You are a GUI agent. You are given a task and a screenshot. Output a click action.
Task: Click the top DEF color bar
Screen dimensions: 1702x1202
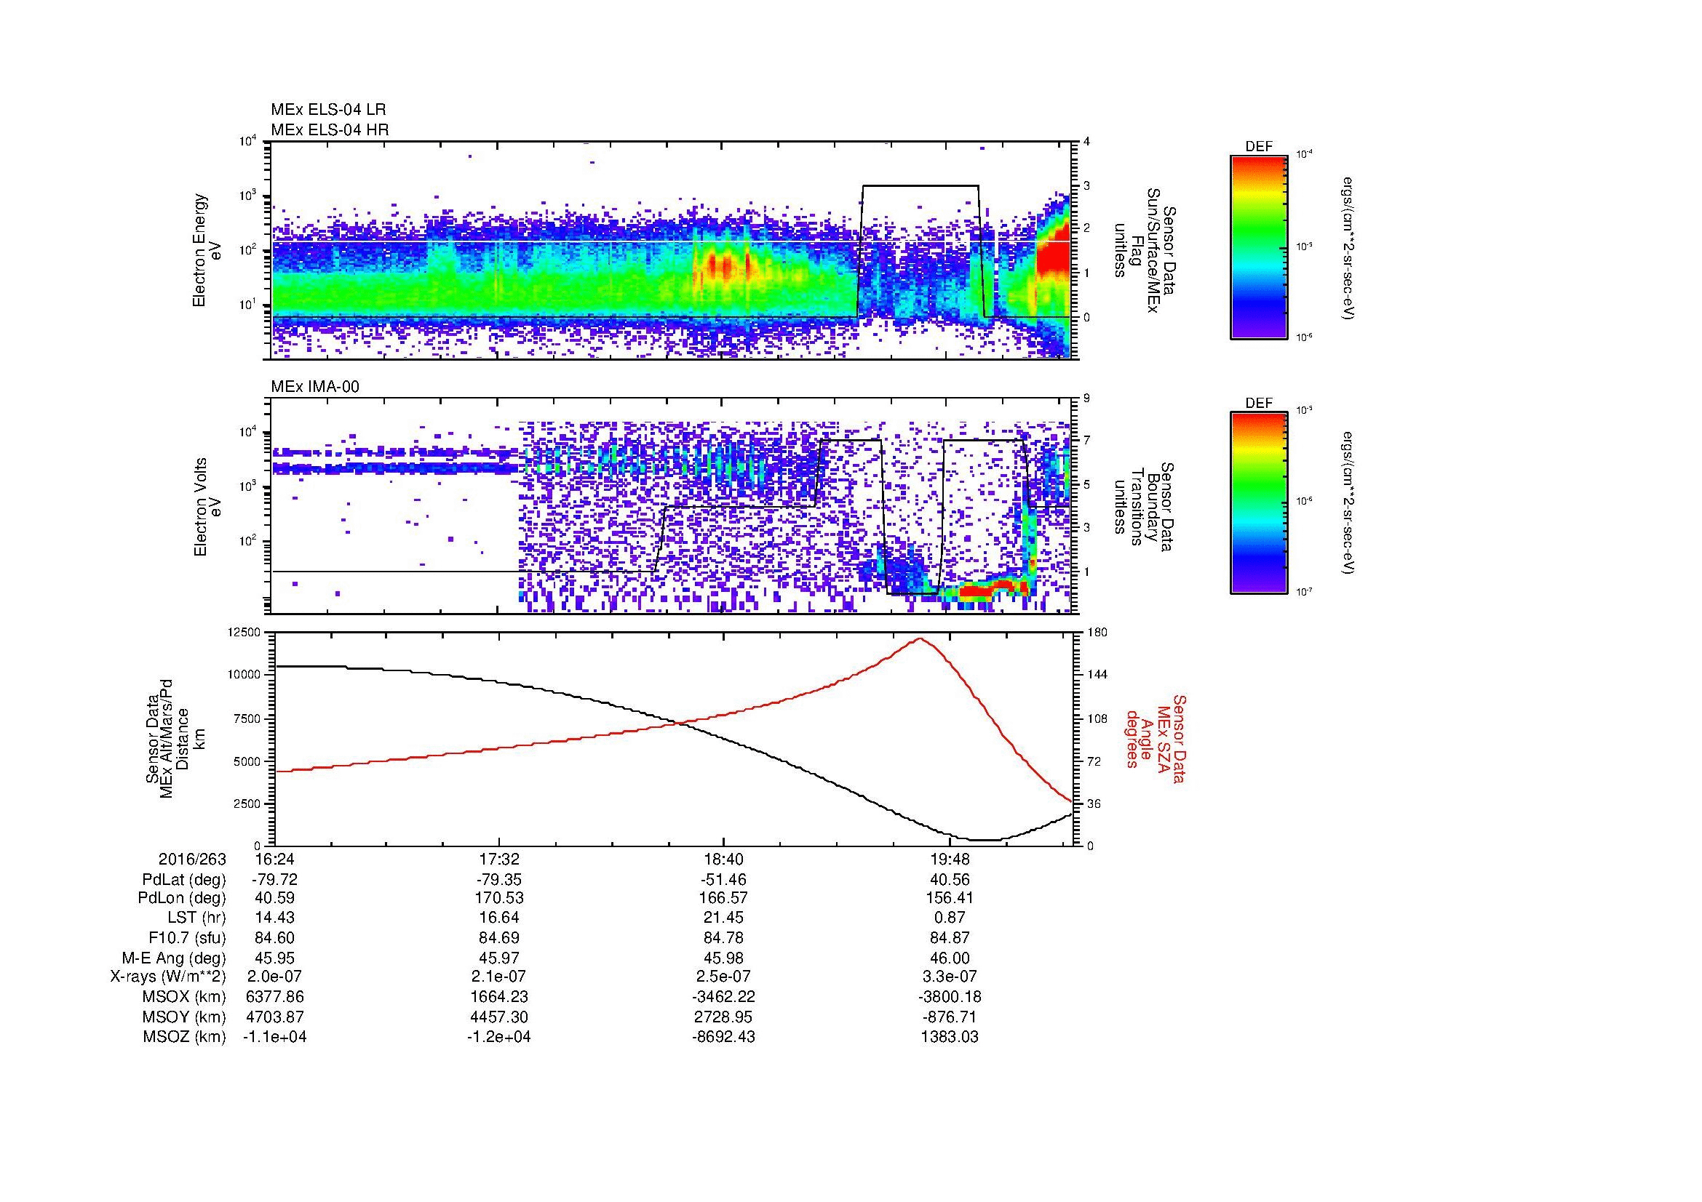pos(1259,247)
